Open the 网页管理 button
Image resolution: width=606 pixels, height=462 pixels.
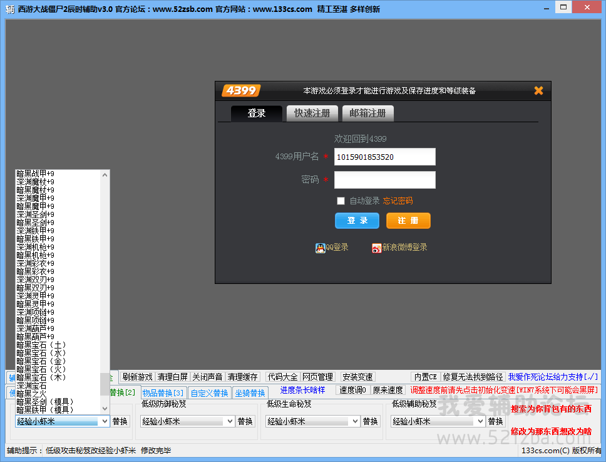[317, 377]
